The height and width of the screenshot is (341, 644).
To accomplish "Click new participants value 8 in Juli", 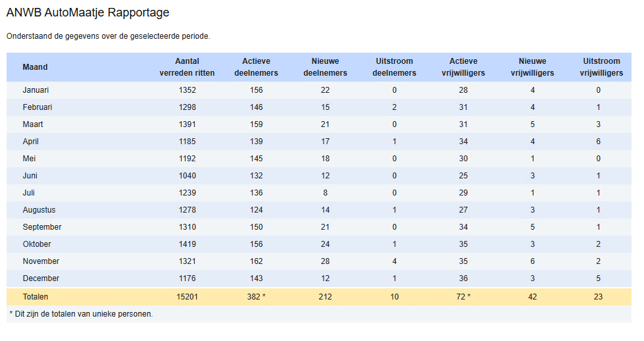I will (325, 193).
